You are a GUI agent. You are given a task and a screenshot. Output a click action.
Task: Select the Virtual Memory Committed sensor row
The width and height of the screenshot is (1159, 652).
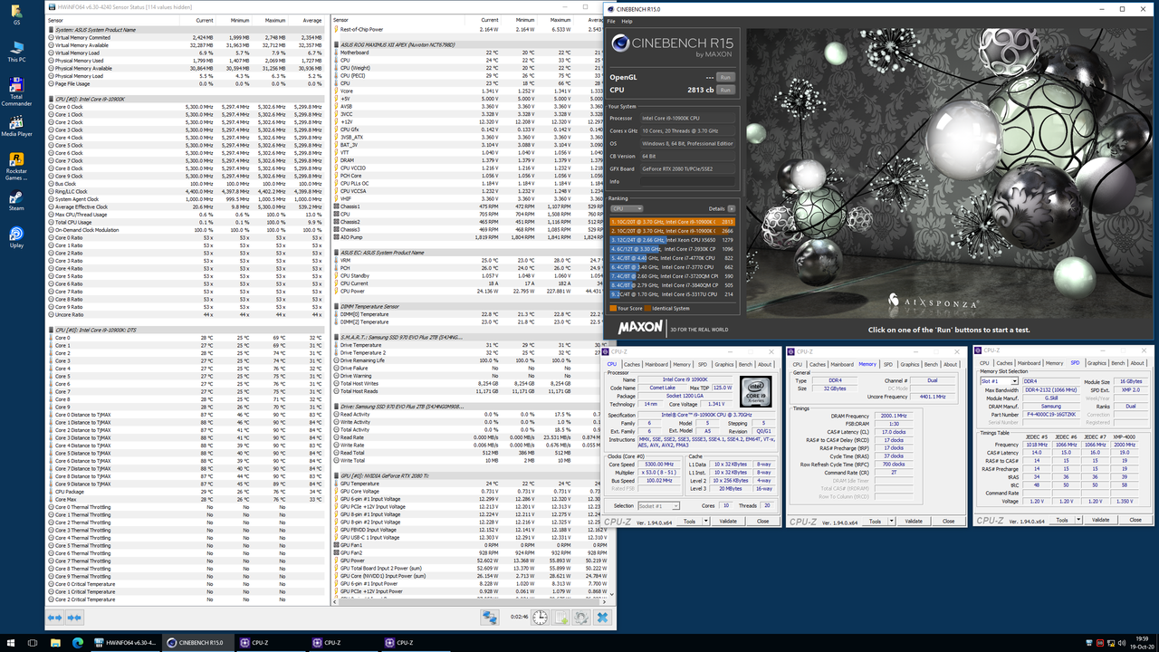[x=186, y=37]
